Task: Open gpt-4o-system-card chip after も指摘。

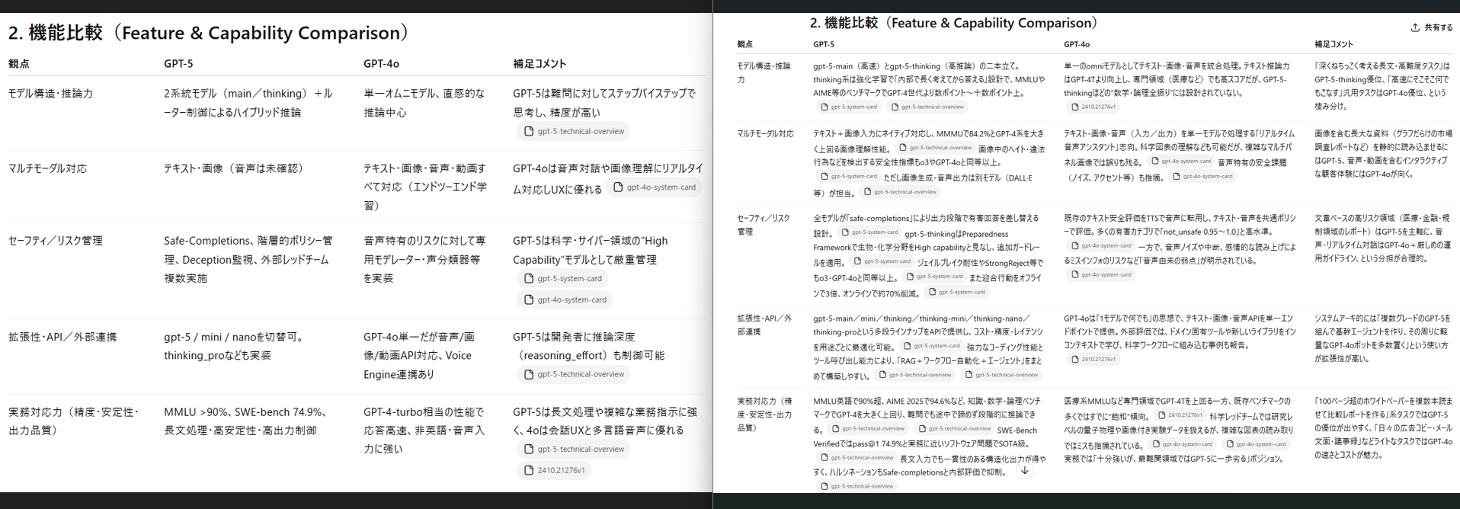Action: click(1202, 177)
